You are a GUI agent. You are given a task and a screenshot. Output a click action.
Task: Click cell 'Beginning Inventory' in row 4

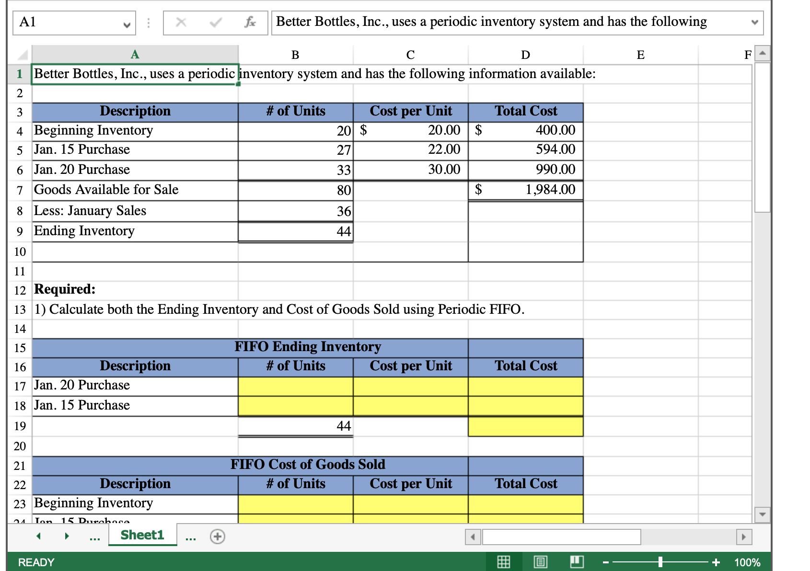(x=135, y=131)
